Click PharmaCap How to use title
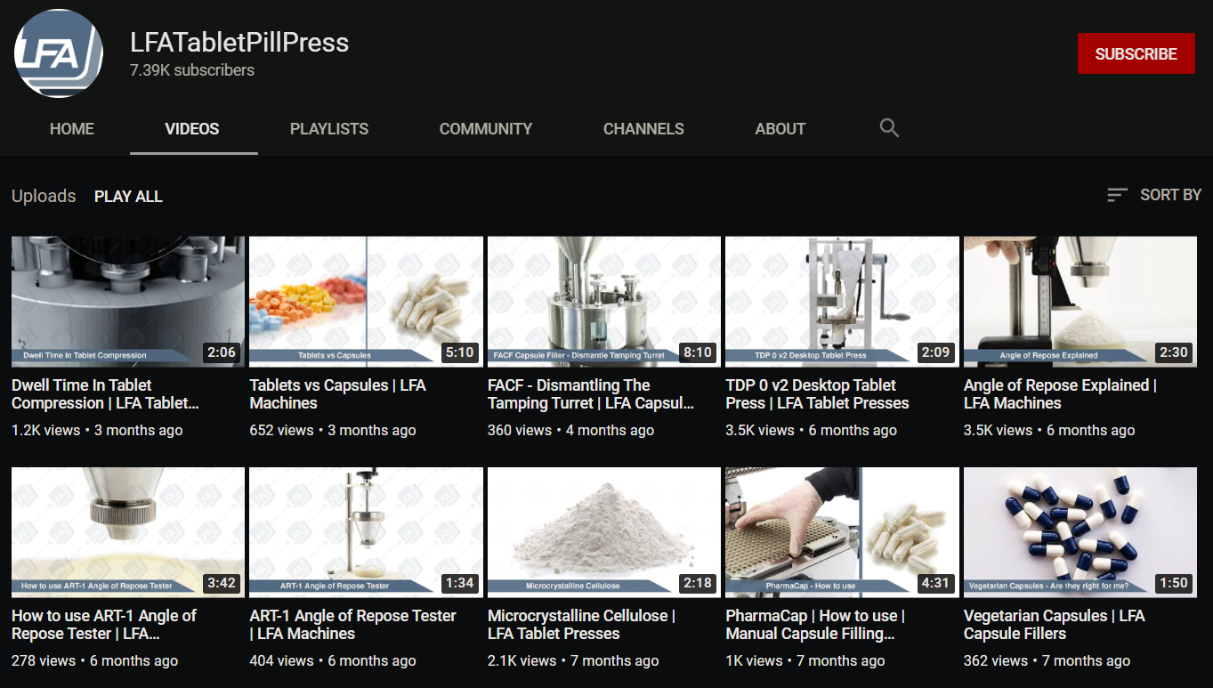The image size is (1213, 688). [815, 625]
